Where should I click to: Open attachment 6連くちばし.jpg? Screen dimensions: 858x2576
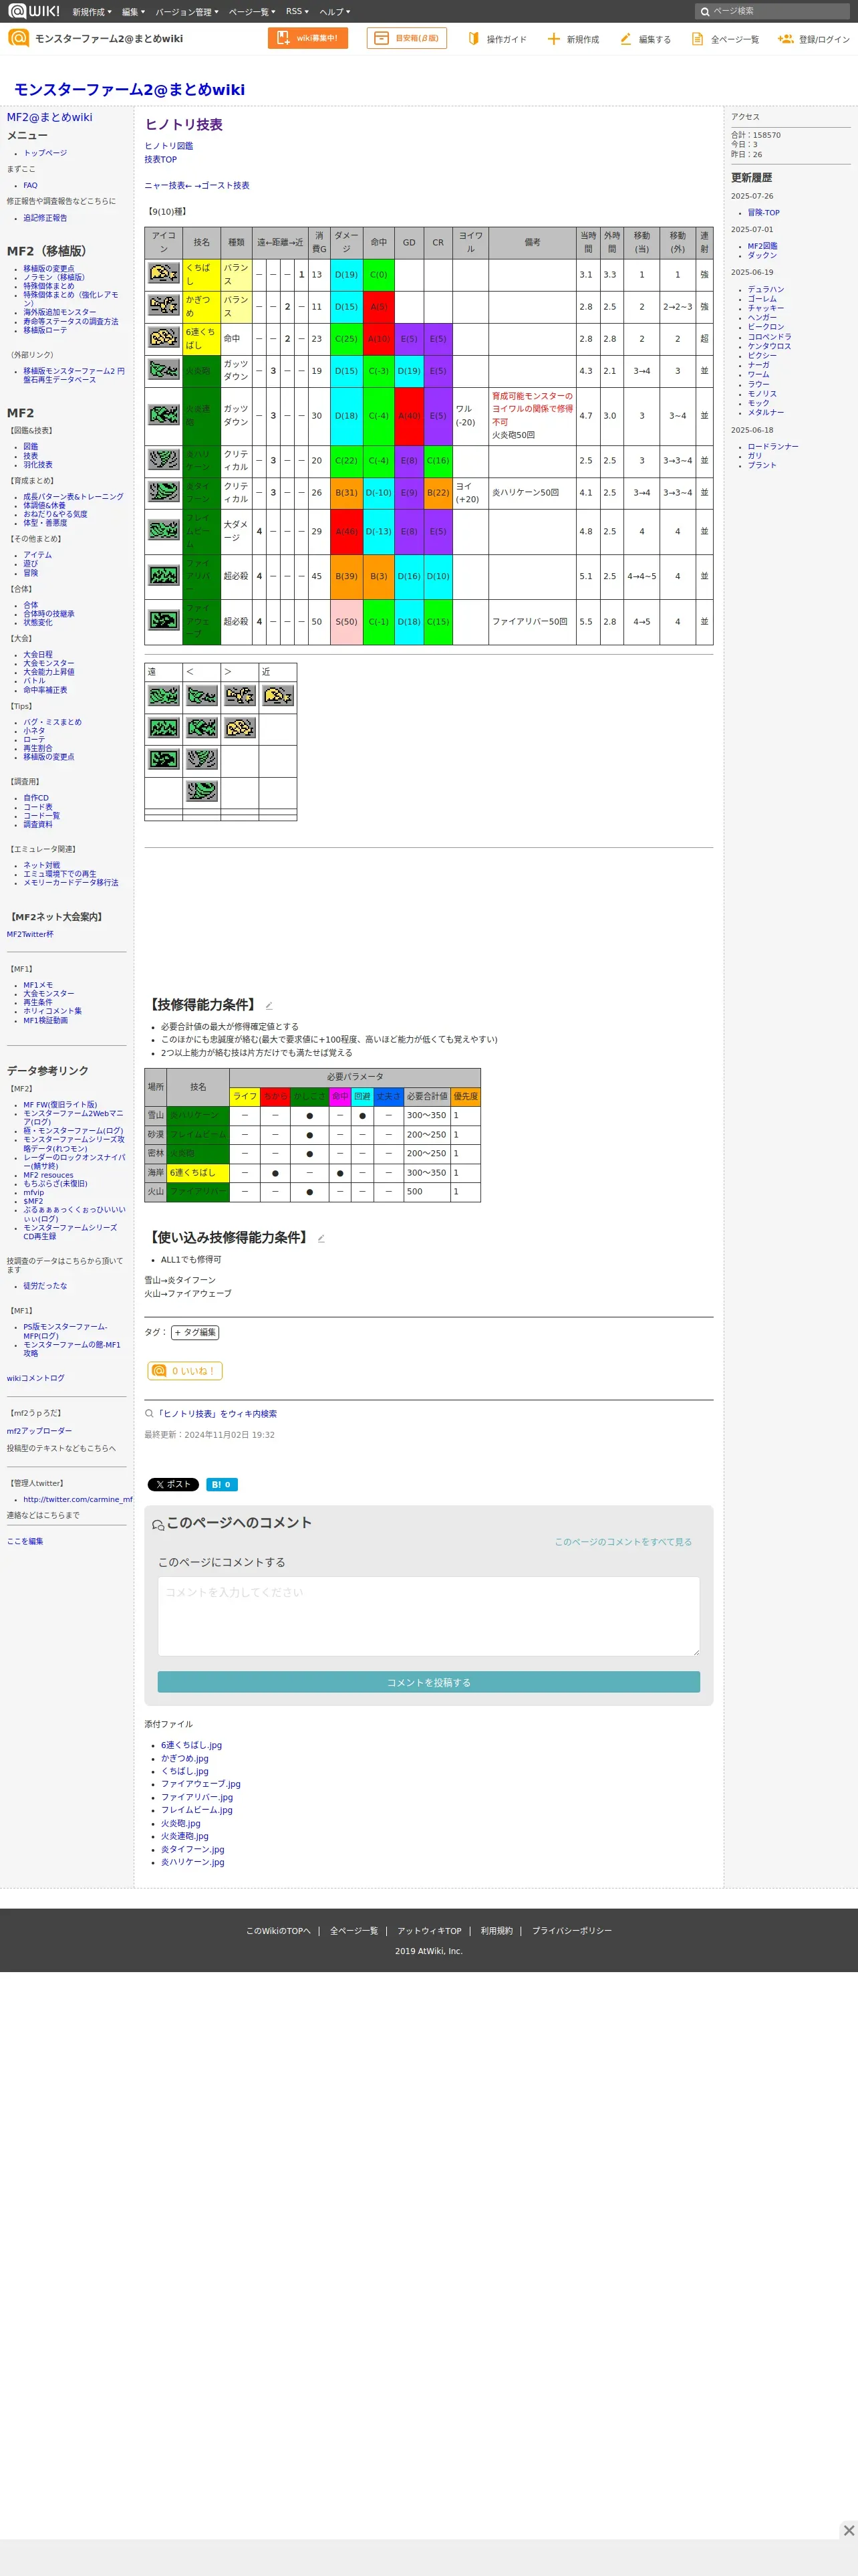click(x=192, y=1745)
